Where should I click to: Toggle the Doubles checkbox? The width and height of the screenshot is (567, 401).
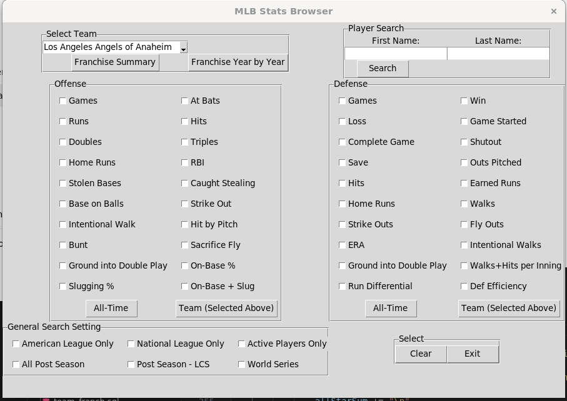coord(63,142)
